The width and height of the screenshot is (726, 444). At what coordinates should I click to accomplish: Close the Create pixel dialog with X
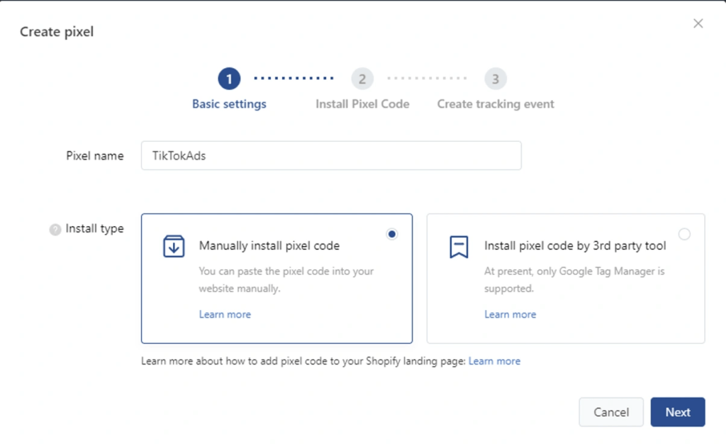[x=698, y=23]
